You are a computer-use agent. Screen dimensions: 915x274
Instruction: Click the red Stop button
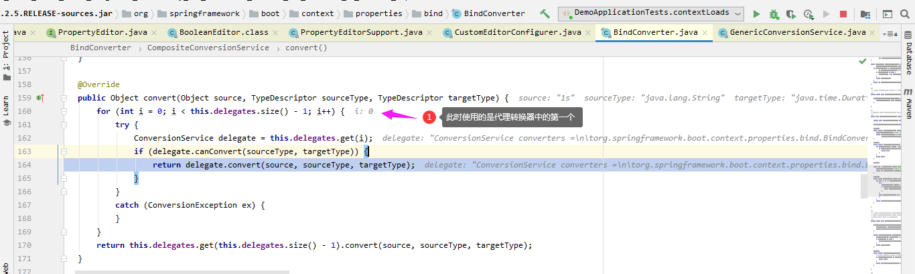pyautogui.click(x=843, y=13)
